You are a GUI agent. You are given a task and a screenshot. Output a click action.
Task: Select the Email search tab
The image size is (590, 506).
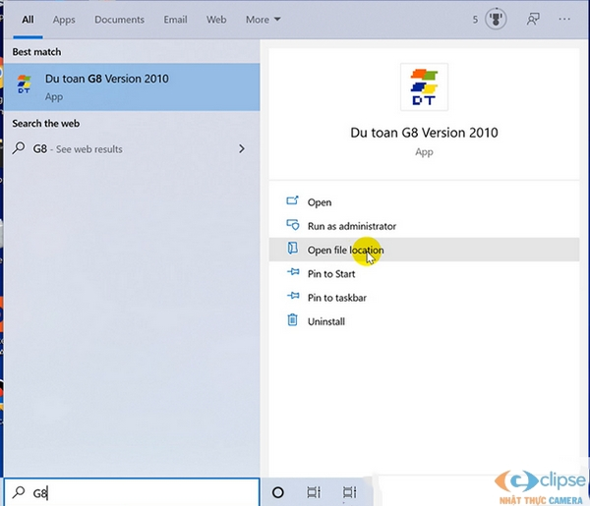point(175,20)
